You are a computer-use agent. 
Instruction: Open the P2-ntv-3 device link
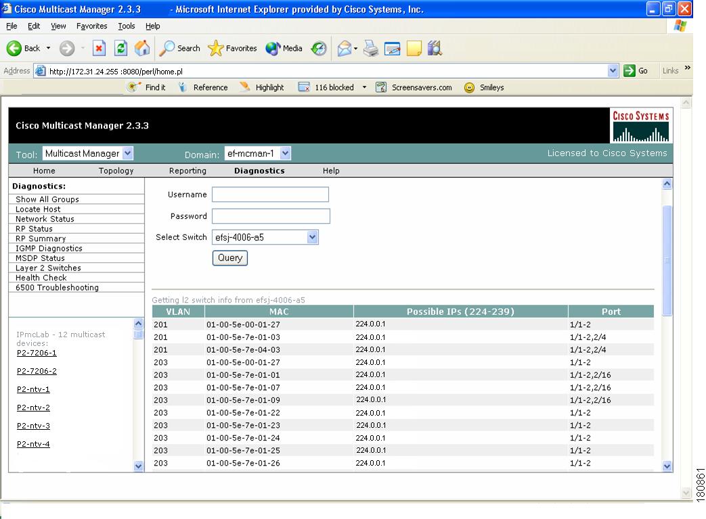coord(33,426)
